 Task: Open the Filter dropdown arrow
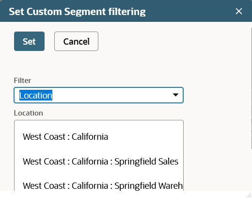point(175,95)
